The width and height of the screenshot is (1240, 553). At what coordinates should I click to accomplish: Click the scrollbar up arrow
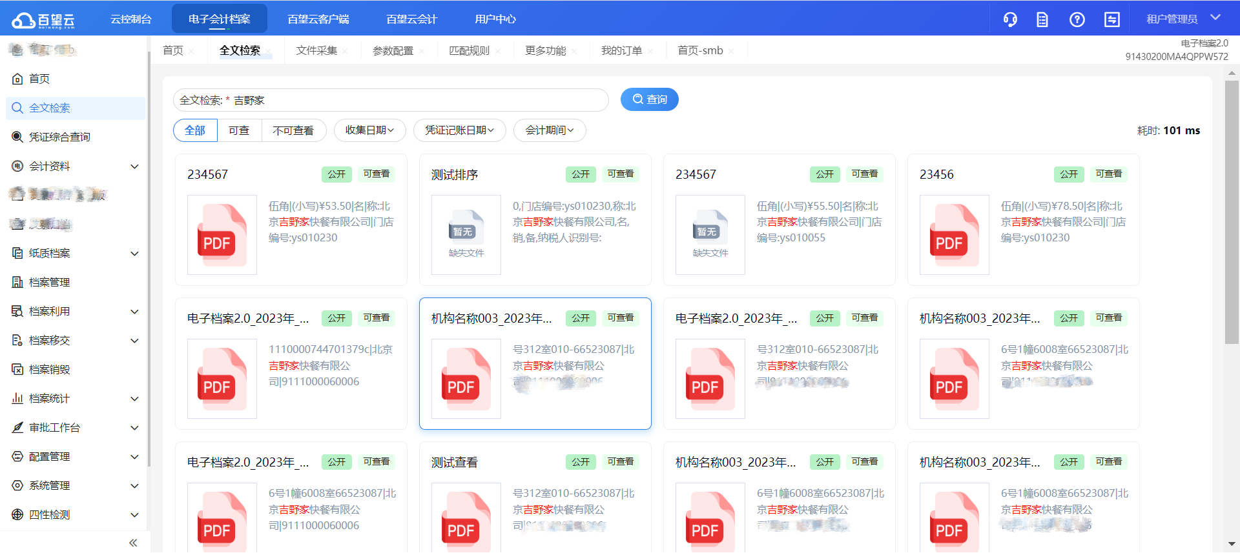click(1232, 74)
